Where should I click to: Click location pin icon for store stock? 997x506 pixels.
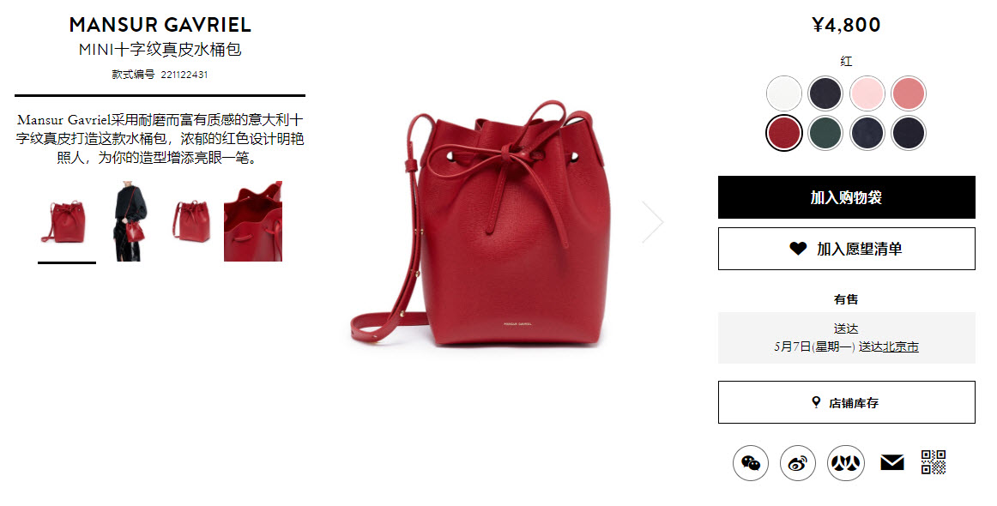[817, 402]
